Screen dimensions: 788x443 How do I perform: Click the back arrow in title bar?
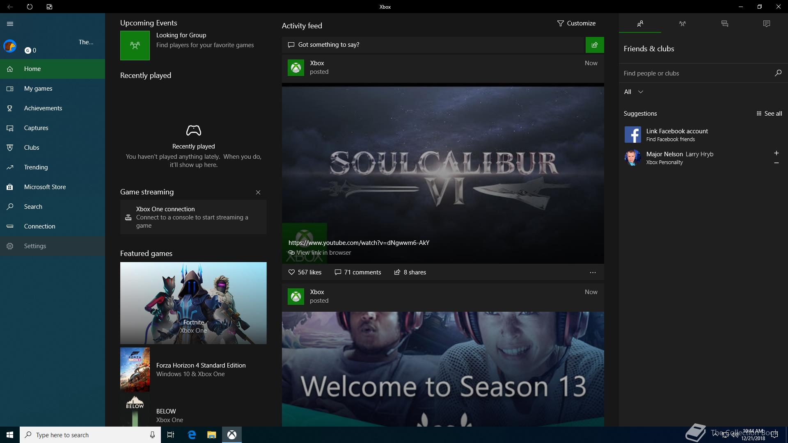pyautogui.click(x=10, y=7)
